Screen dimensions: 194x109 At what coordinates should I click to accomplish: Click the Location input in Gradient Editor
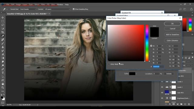pyautogui.click(x=156, y=74)
